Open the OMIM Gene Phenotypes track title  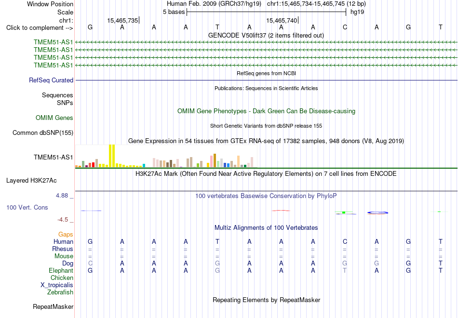[267, 111]
